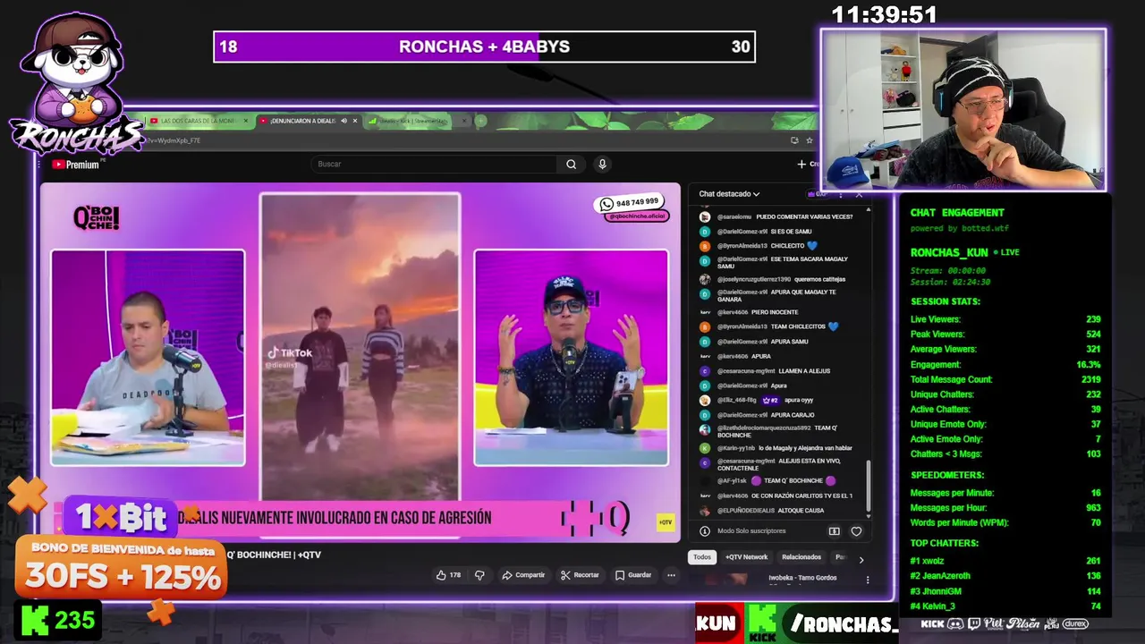The height and width of the screenshot is (644, 1145).
Task: Select the +QTV Network filter chip
Action: click(746, 557)
